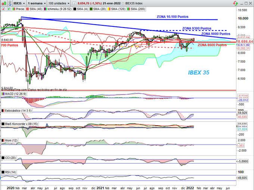Open Estocástico (14 3 5) panel label
The height and width of the screenshot is (190, 254).
[x=17, y=111]
